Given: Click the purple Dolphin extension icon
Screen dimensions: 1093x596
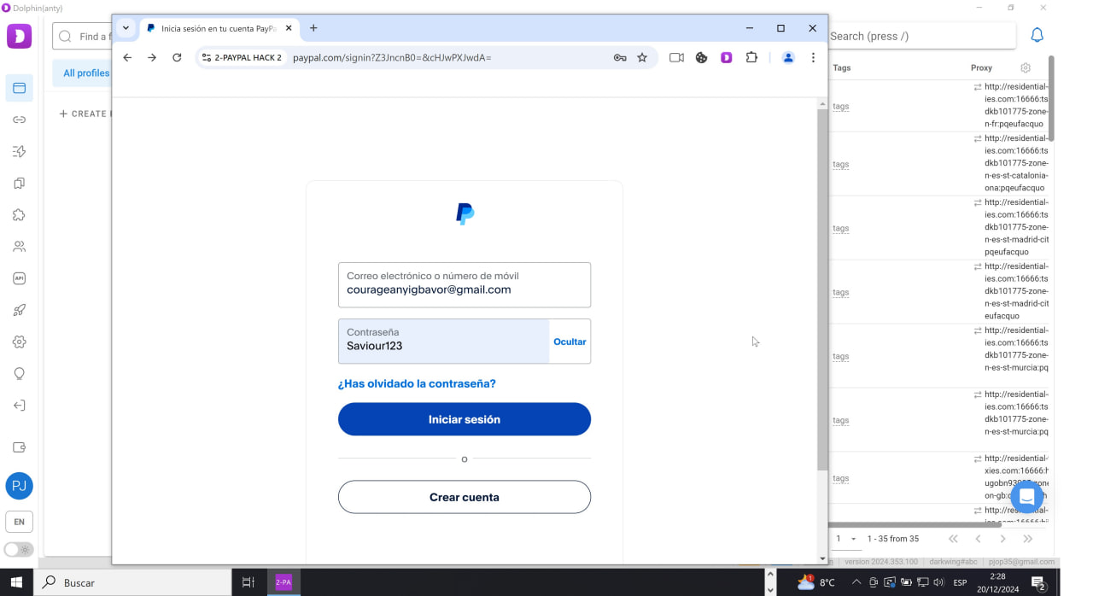Looking at the screenshot, I should click(x=727, y=57).
